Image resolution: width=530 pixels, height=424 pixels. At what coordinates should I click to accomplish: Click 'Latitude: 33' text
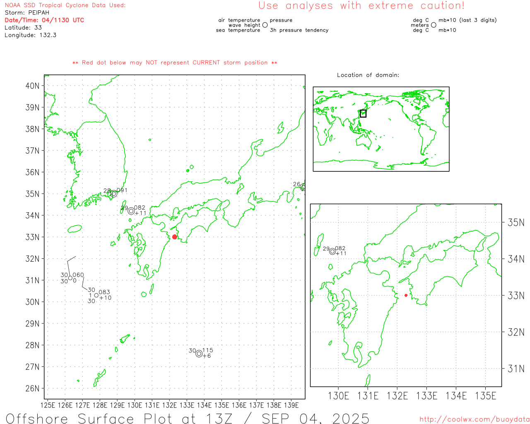pos(23,27)
